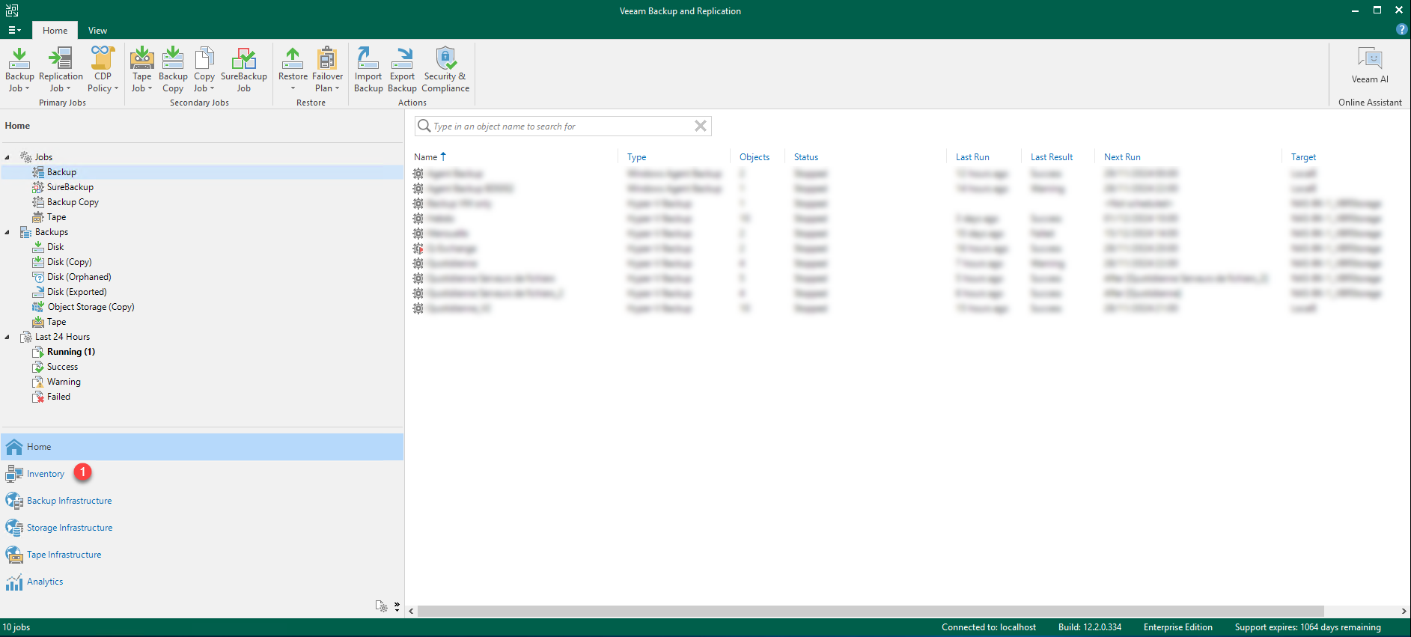
Task: Click Import Backup in ribbon
Action: pyautogui.click(x=368, y=70)
